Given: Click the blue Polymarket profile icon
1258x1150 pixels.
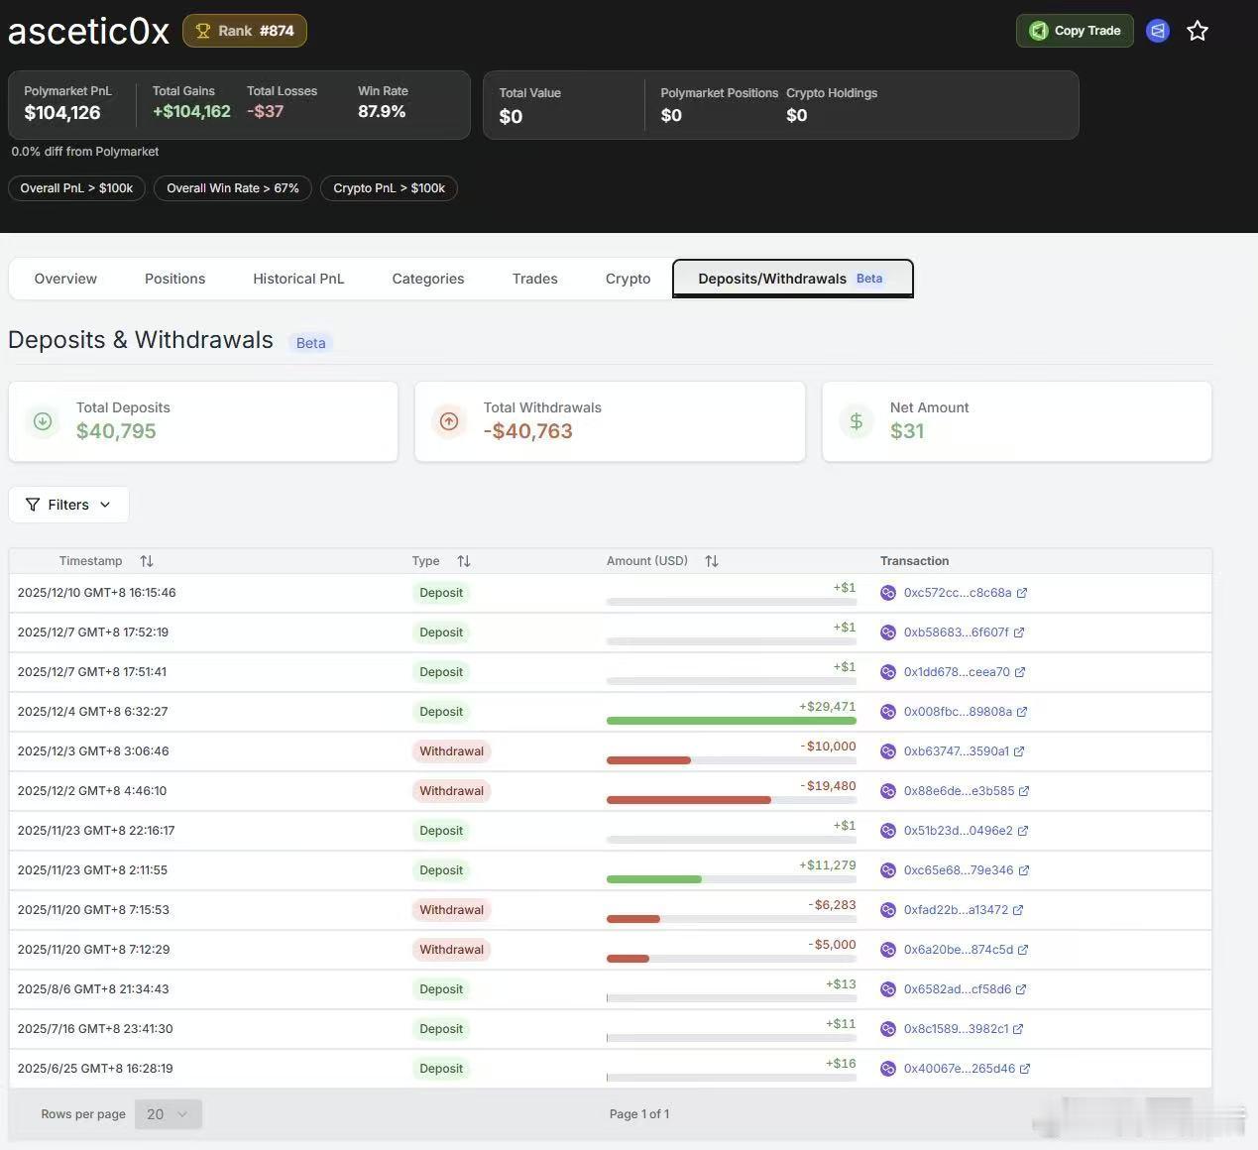Looking at the screenshot, I should [x=1157, y=31].
